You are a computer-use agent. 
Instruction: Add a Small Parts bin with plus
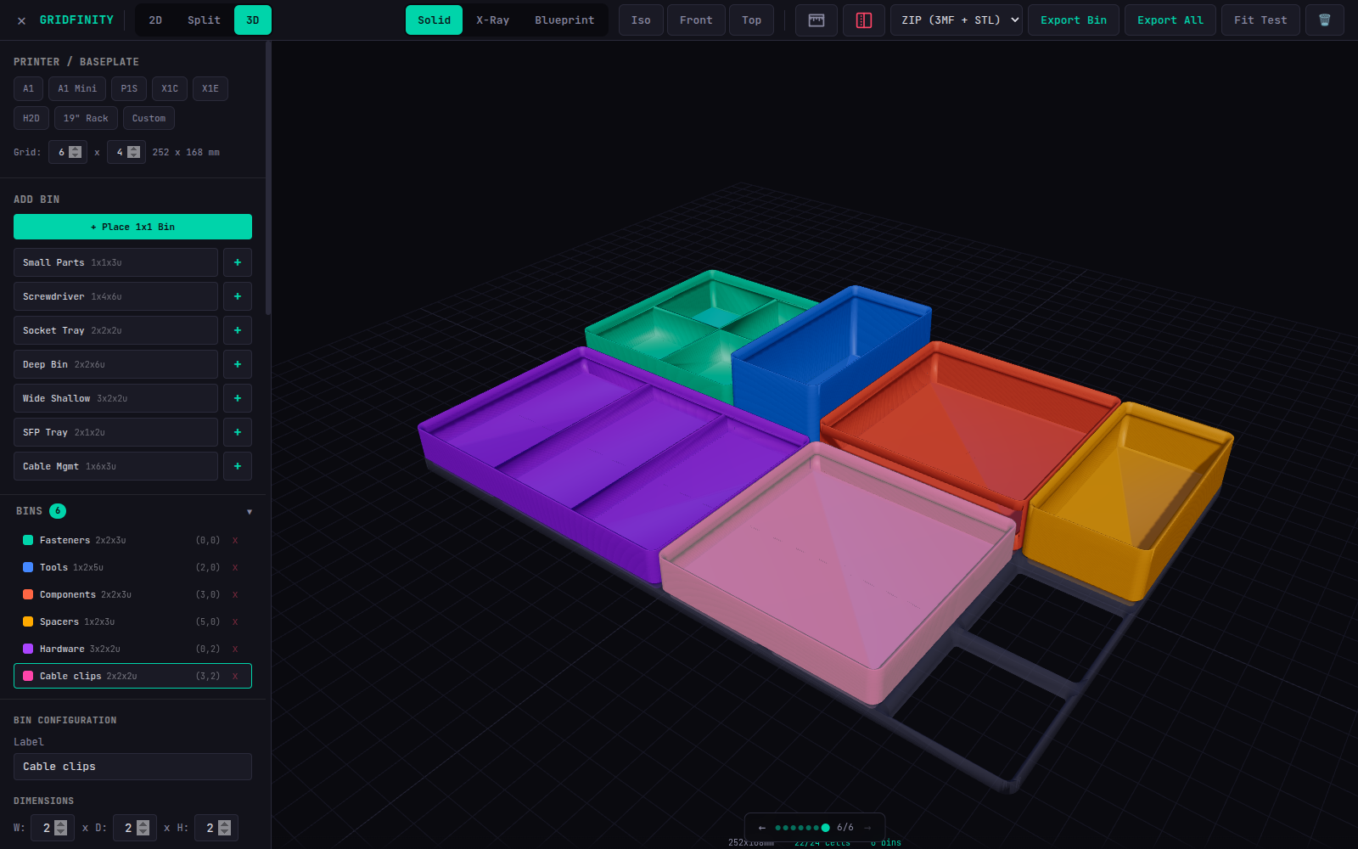click(238, 262)
